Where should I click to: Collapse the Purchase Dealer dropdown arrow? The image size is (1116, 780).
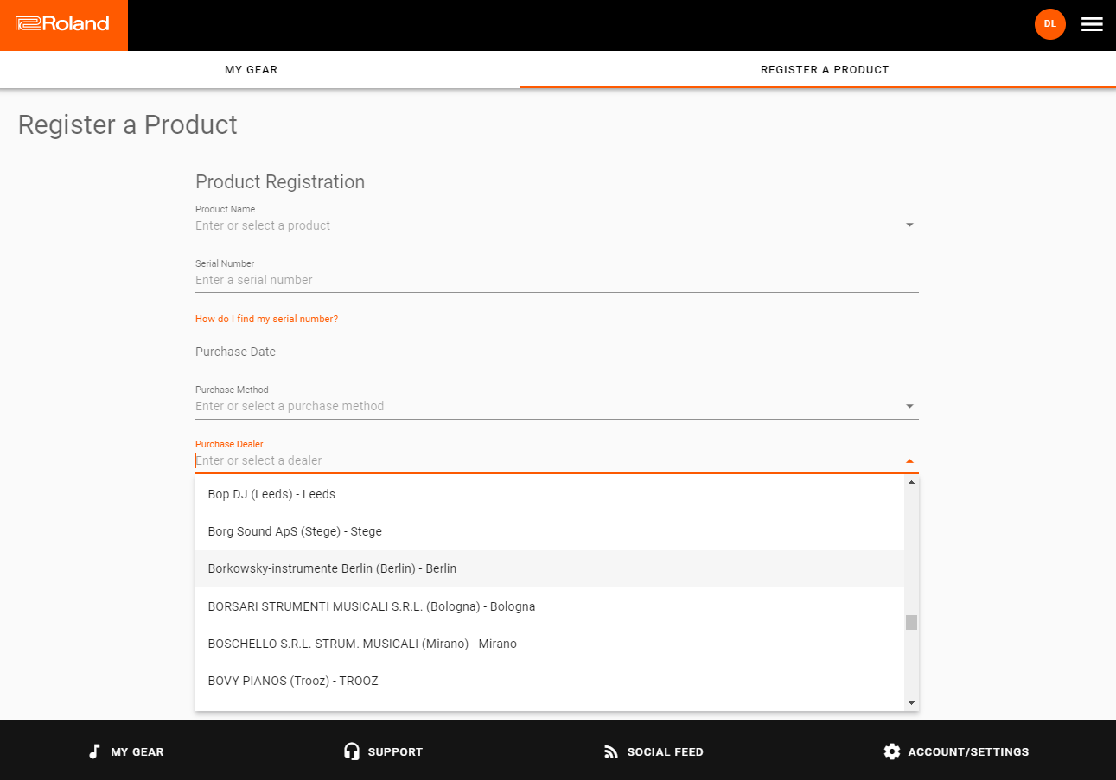pyautogui.click(x=909, y=460)
